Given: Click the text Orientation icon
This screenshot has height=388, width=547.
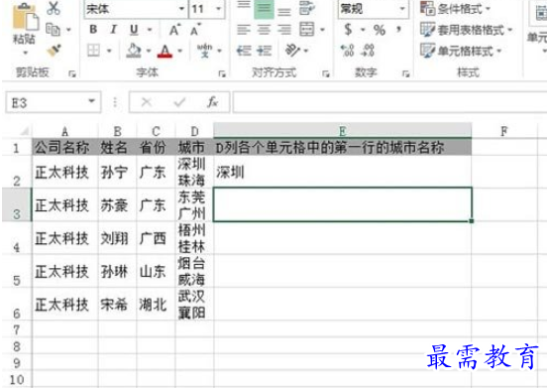Looking at the screenshot, I should pyautogui.click(x=292, y=51).
